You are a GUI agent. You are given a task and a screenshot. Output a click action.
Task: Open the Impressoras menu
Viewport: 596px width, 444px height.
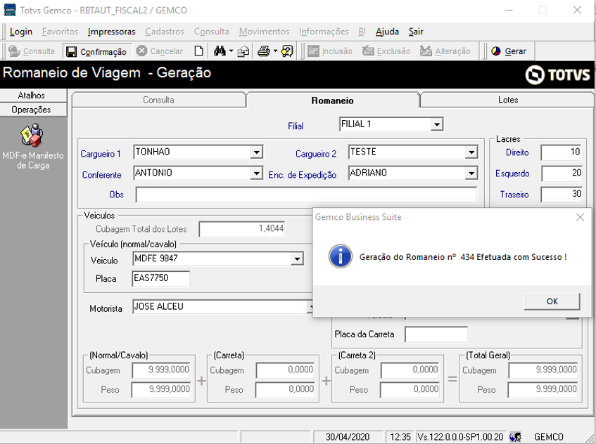[111, 32]
